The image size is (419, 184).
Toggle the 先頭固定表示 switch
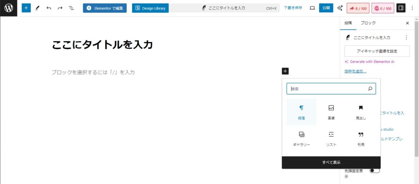click(374, 171)
